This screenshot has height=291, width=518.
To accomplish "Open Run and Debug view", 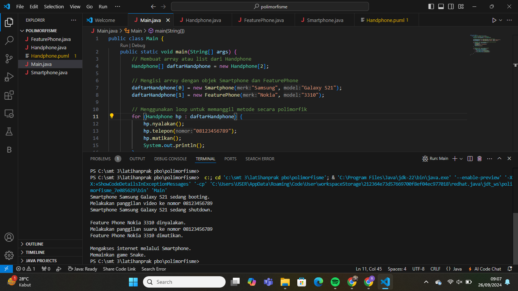I will [x=9, y=77].
